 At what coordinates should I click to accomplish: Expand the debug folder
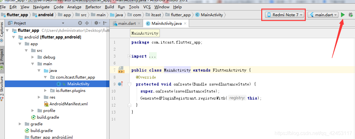tap(33, 57)
